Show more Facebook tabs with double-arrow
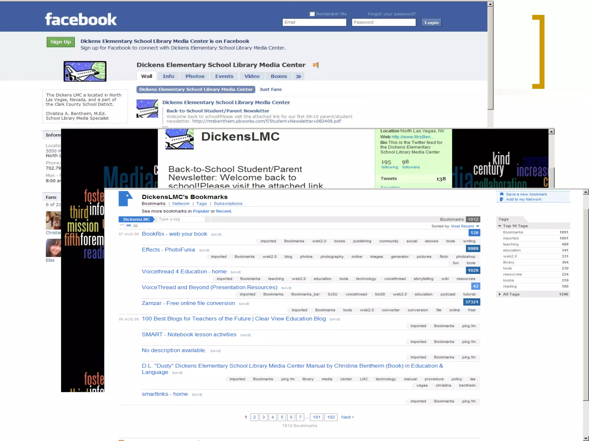Viewport: 589px width, 441px height. [299, 76]
